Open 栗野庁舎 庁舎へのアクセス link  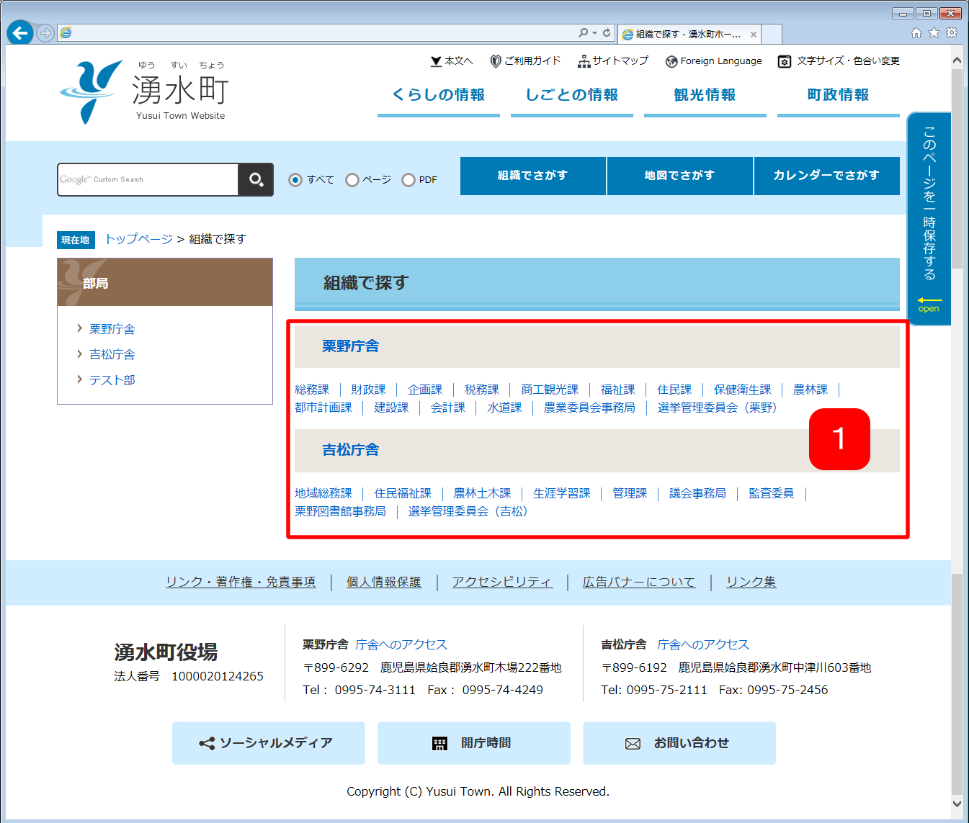401,644
